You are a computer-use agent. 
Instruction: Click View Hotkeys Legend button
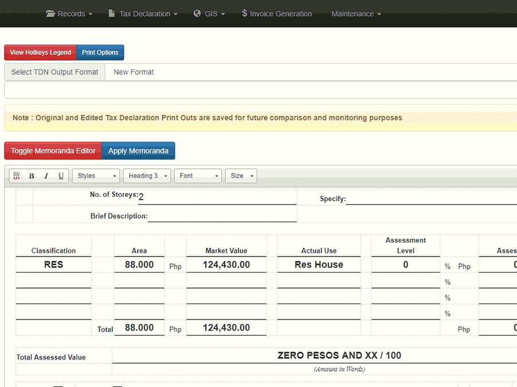click(x=40, y=52)
